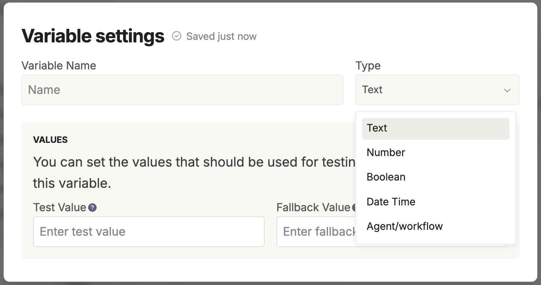The height and width of the screenshot is (285, 541).
Task: Click the Fallback Value help icon
Action: coord(354,208)
